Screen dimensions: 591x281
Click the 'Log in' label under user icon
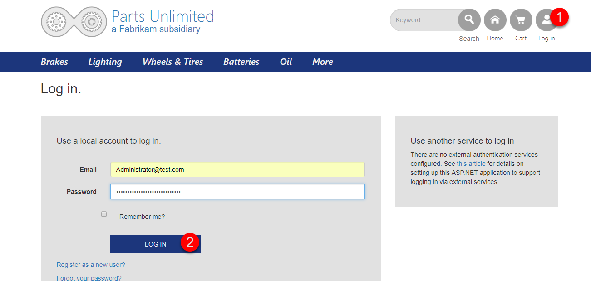547,39
